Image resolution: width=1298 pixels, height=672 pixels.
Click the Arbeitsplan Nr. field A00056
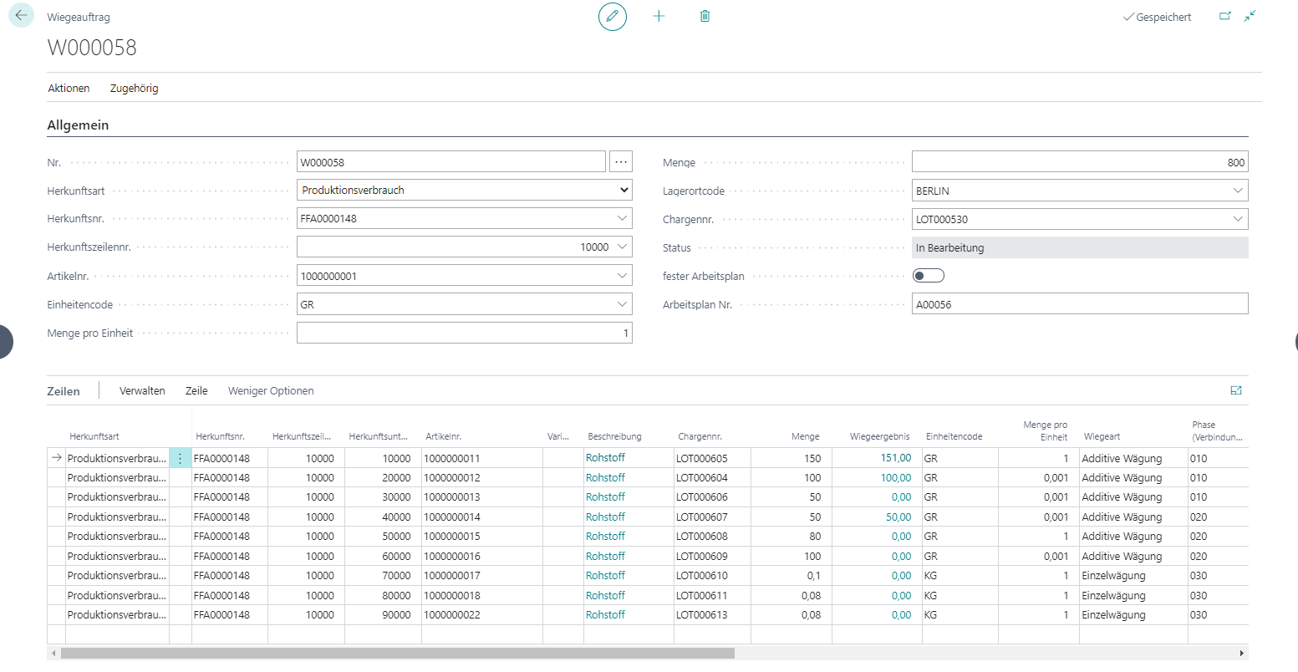(x=1080, y=304)
